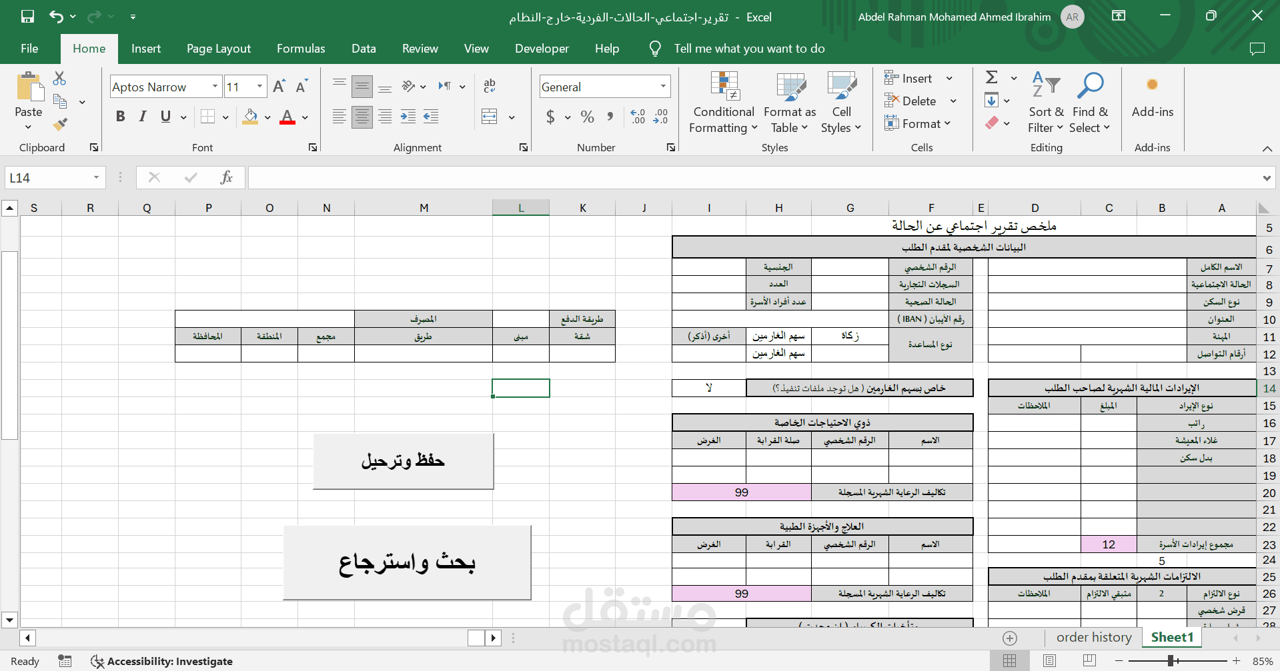
Task: Click the حفظ وترحيل button
Action: tap(402, 460)
